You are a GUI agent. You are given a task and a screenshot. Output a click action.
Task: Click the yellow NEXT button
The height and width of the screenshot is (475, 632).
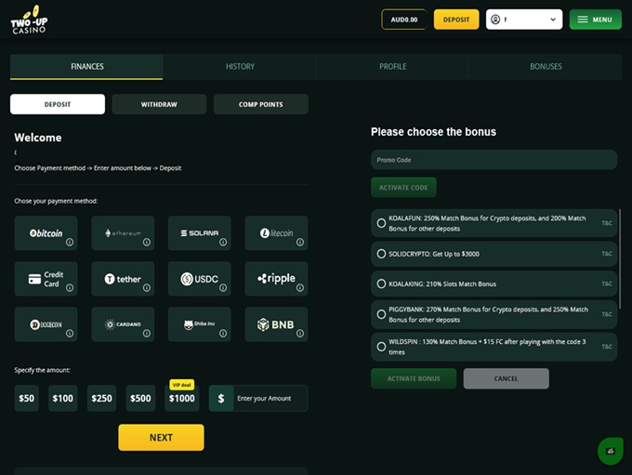(x=161, y=437)
